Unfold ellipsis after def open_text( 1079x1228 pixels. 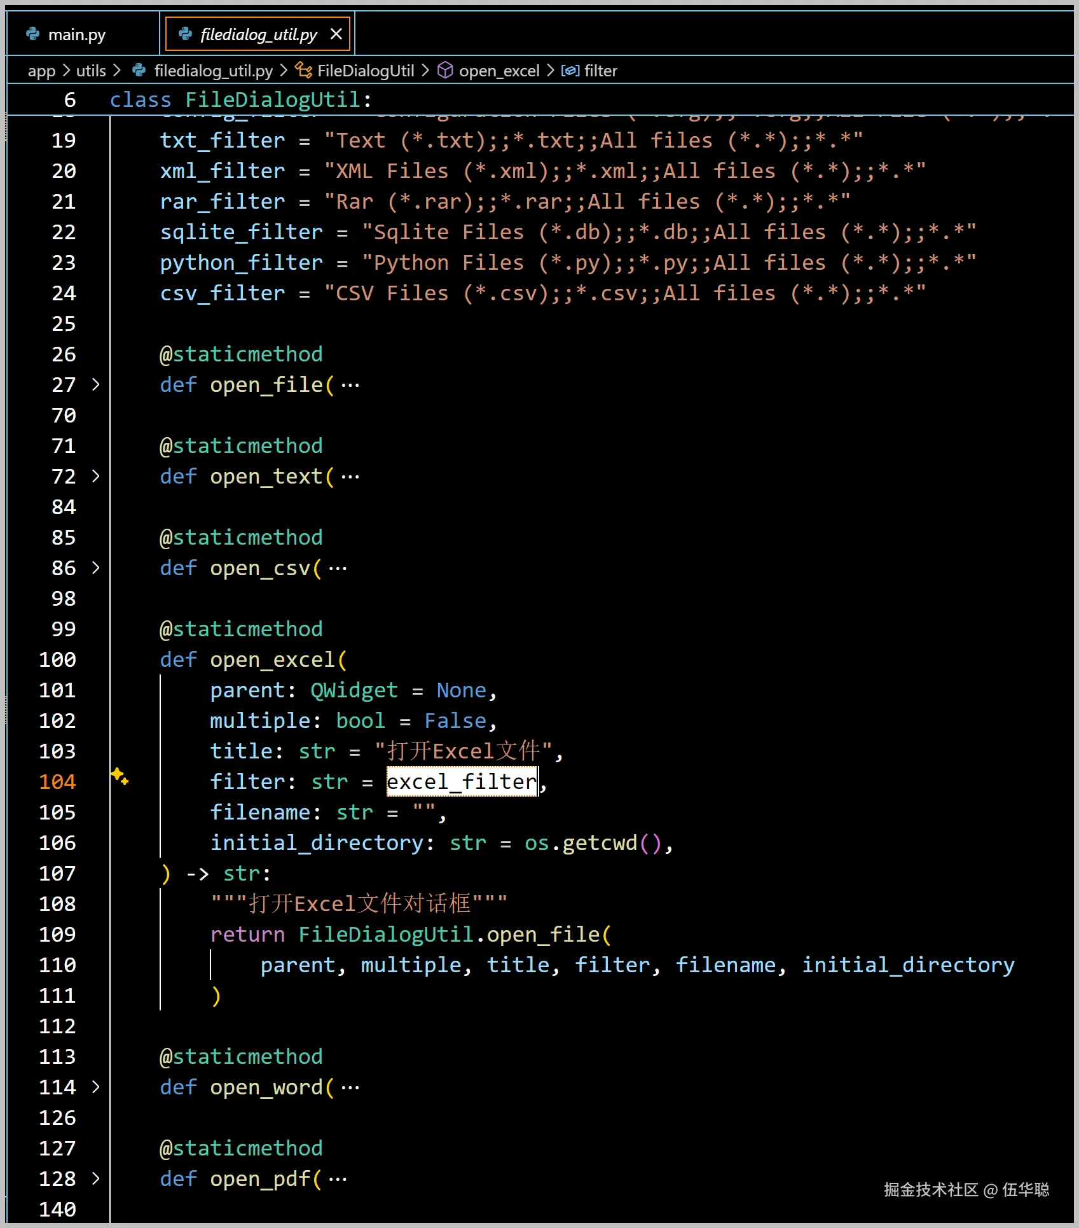pos(350,477)
